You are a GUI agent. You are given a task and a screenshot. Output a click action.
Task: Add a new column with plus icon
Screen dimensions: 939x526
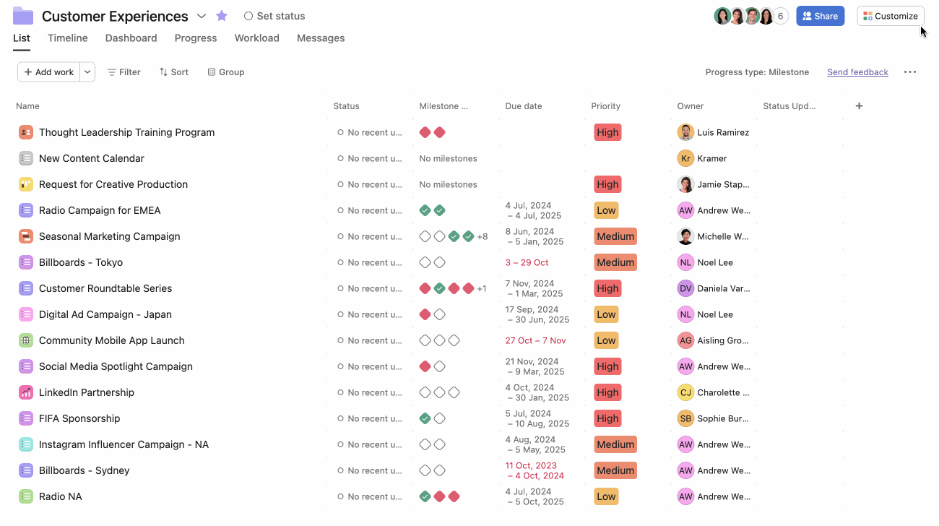click(x=859, y=106)
